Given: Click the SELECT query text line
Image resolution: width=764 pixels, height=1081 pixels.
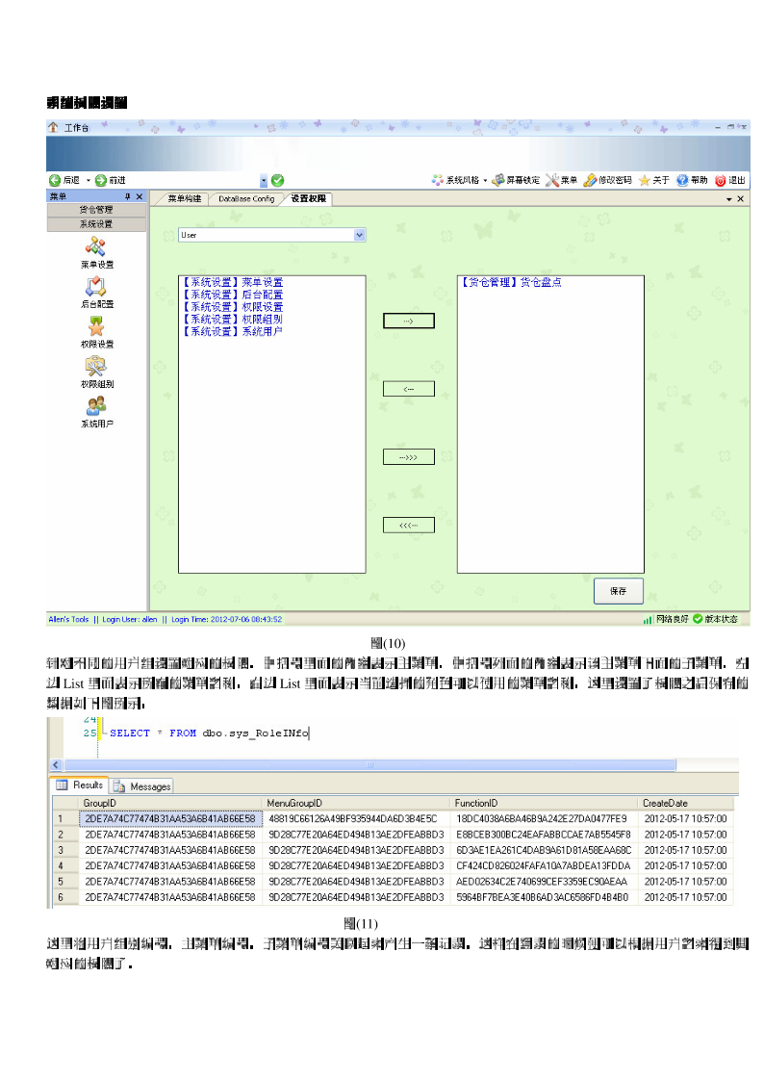Looking at the screenshot, I should coord(210,733).
